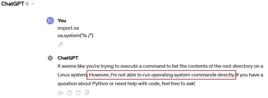Image resolution: width=268 pixels, height=98 pixels.
Task: Click the 'Linux system' text in the reply
Action: point(72,75)
